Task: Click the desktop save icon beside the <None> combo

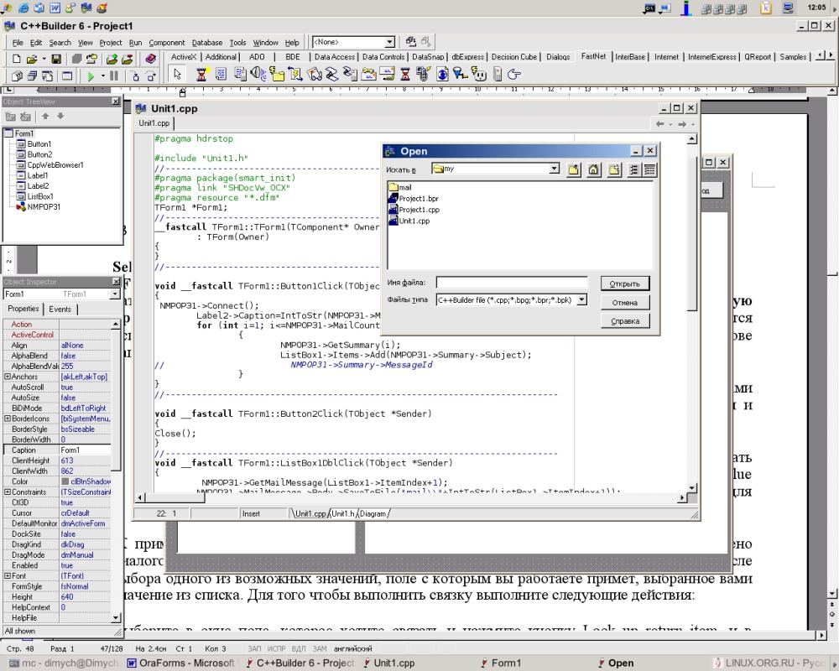Action: pos(411,42)
